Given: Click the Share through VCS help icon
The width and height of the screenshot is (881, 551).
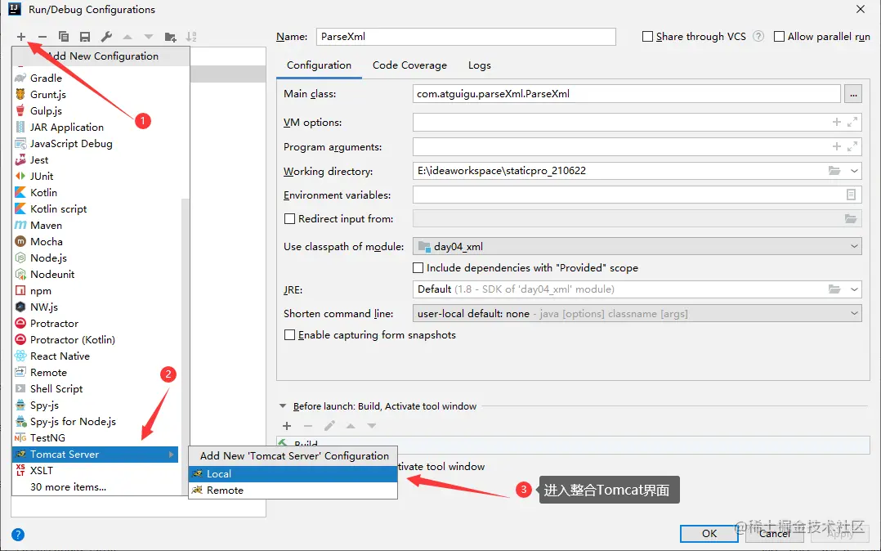Looking at the screenshot, I should coord(758,36).
